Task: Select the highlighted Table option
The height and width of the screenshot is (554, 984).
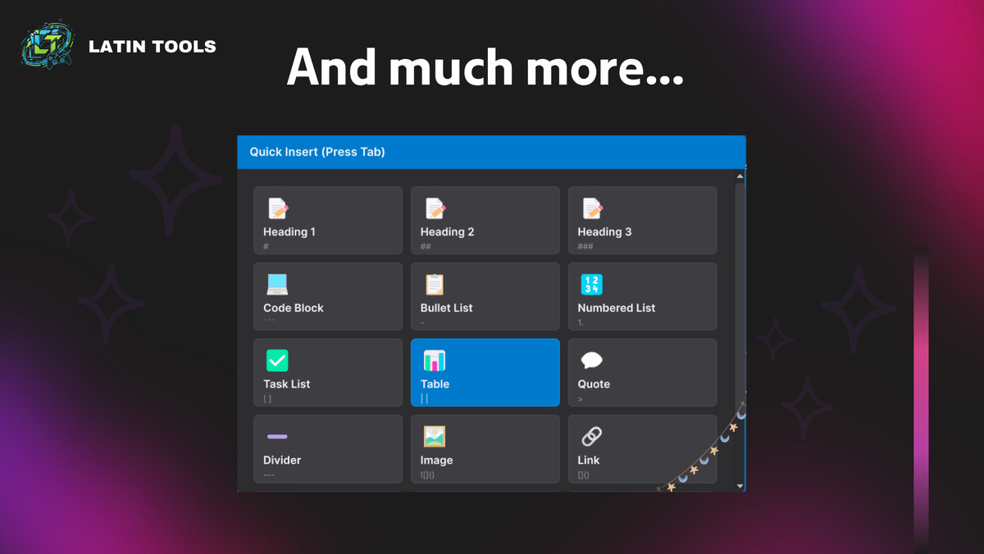Action: [x=485, y=373]
